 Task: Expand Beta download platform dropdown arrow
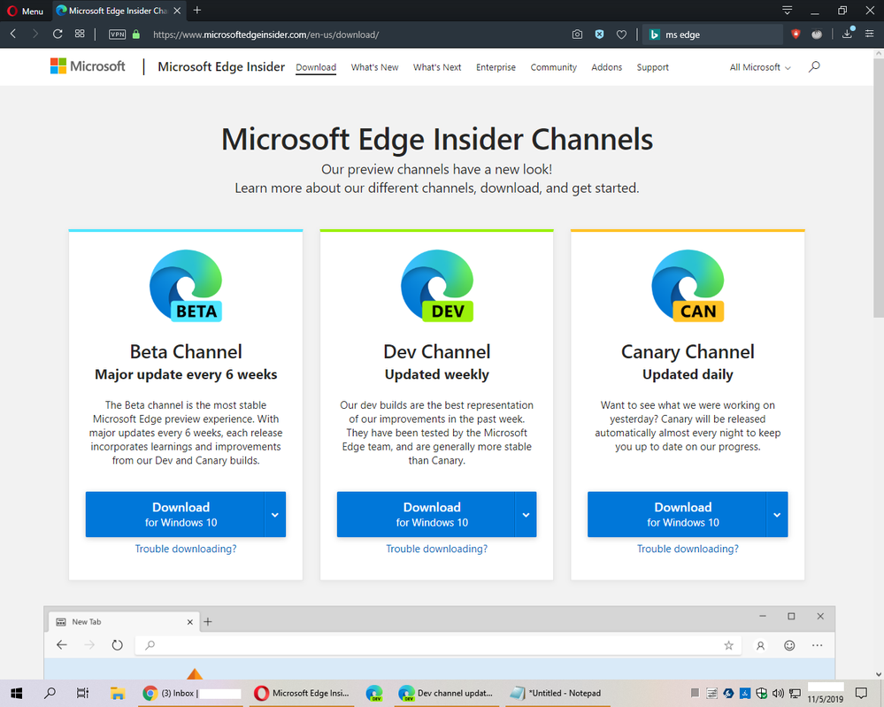click(x=275, y=514)
